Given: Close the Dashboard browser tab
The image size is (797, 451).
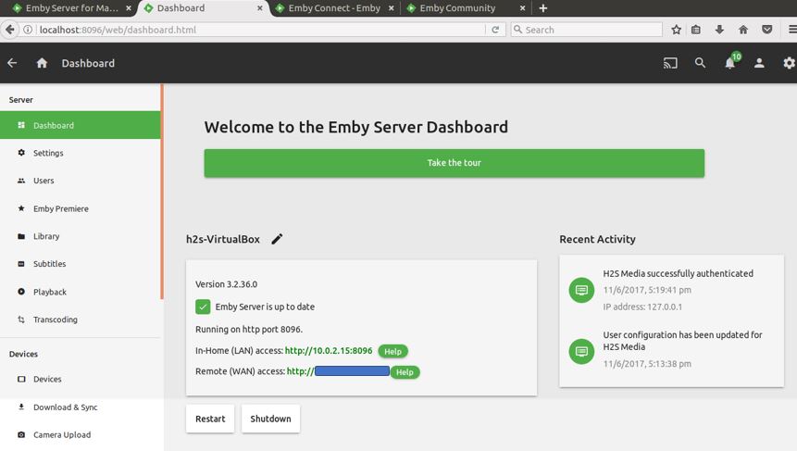Looking at the screenshot, I should point(260,8).
